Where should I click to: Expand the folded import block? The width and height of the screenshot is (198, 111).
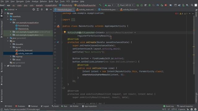[73, 20]
